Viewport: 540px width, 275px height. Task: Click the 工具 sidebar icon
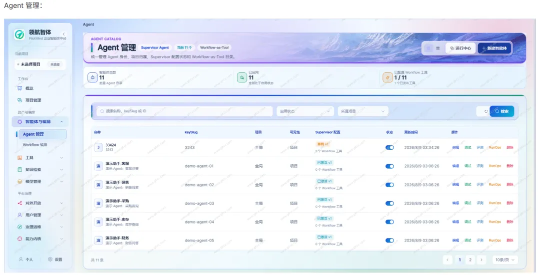[x=19, y=158]
